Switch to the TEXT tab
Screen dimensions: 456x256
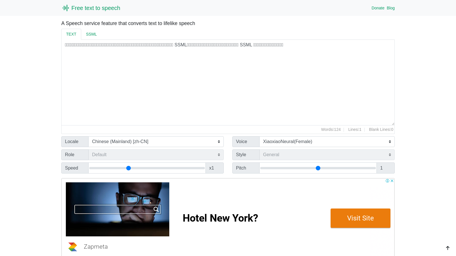click(71, 34)
